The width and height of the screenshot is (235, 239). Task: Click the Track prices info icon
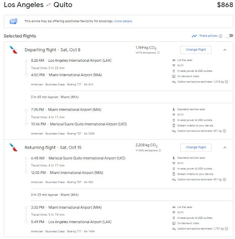click(220, 36)
